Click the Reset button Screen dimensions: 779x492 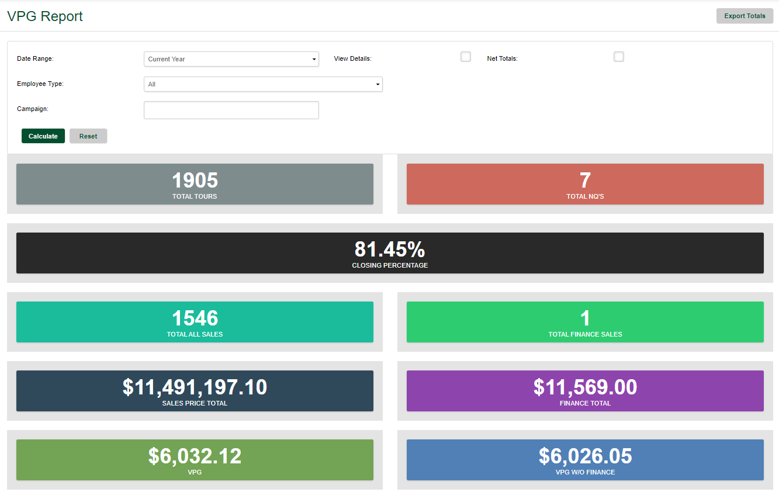[x=88, y=136]
